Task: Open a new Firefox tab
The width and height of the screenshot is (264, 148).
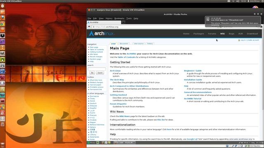Action: (x=123, y=22)
